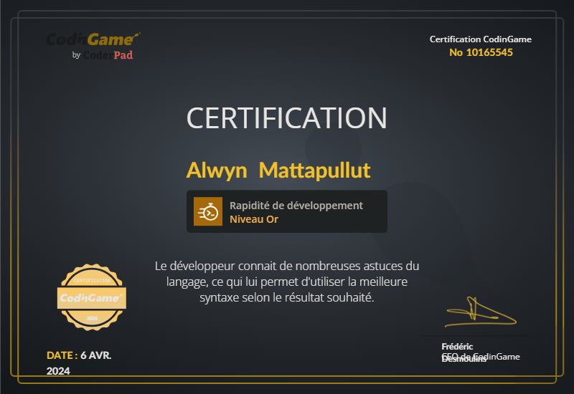Click the small 'CERTIFICATION' ribbon text on seal
This screenshot has width=574, height=394.
pyautogui.click(x=91, y=279)
